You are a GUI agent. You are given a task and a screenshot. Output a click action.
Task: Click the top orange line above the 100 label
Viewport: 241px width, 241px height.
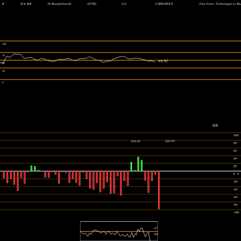click(x=120, y=41)
